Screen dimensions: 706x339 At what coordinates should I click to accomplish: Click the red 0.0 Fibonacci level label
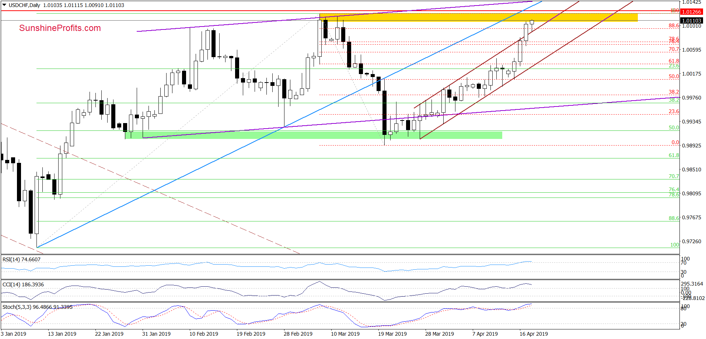pyautogui.click(x=675, y=142)
